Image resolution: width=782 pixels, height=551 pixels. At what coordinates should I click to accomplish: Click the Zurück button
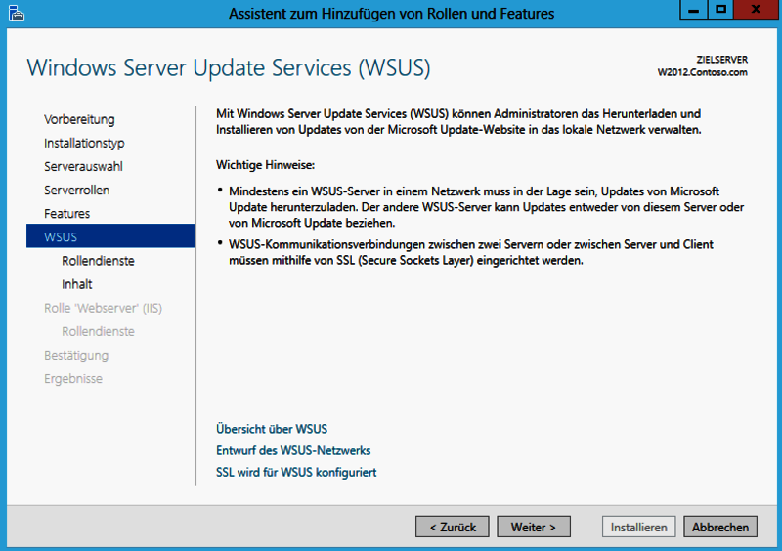click(x=453, y=527)
